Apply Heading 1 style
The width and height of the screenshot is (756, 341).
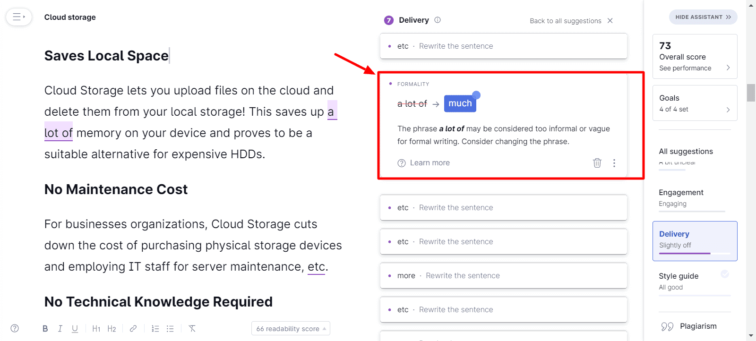[96, 329]
